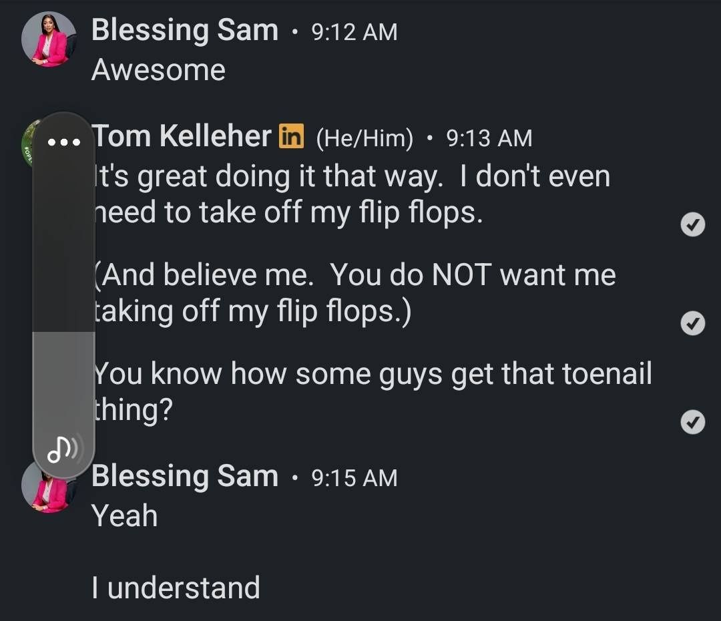721x621 pixels.
Task: Open Blessing Sam's avatar at 9:12 AM
Action: (x=49, y=39)
